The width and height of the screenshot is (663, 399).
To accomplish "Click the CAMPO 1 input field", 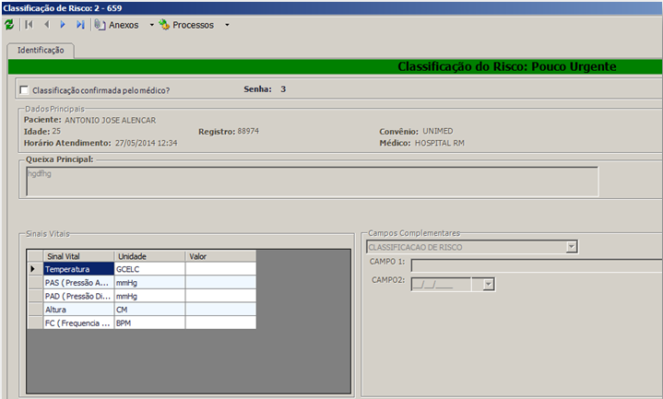I will 536,265.
